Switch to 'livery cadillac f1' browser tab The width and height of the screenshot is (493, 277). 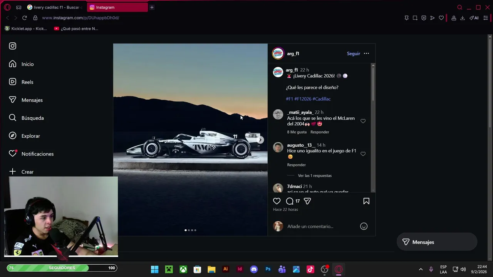pyautogui.click(x=55, y=7)
